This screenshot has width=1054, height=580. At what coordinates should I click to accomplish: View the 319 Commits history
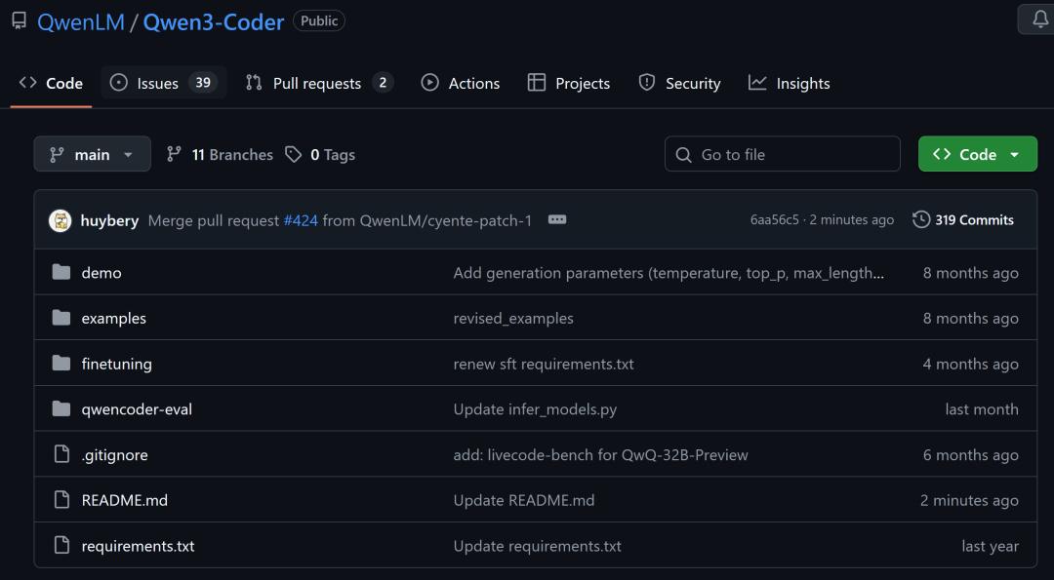click(976, 219)
